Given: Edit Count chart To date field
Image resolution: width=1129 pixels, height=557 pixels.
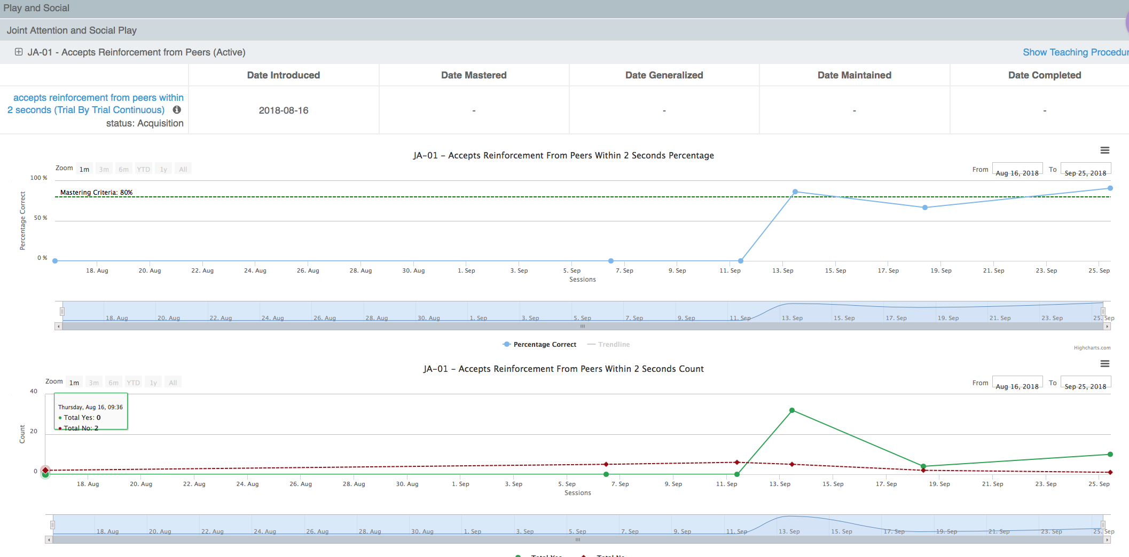Looking at the screenshot, I should (1086, 383).
